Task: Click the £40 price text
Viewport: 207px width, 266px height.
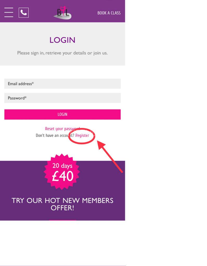Action: (x=63, y=176)
